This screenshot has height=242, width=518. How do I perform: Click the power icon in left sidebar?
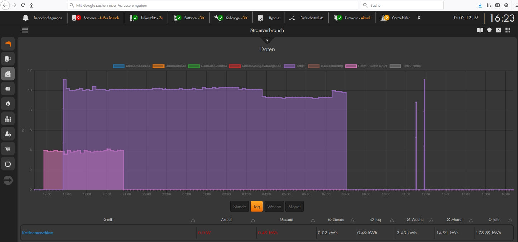point(8,164)
